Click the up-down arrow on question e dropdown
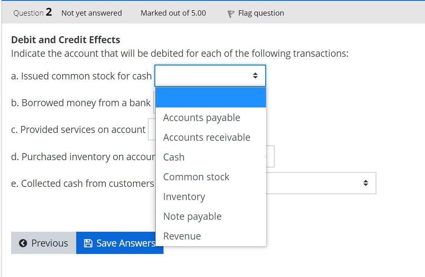 click(365, 183)
